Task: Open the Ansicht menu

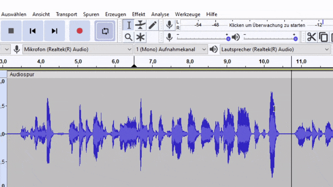Action: pyautogui.click(x=41, y=15)
